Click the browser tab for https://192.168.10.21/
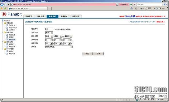The height and width of the screenshot is (102, 169). coord(28,9)
